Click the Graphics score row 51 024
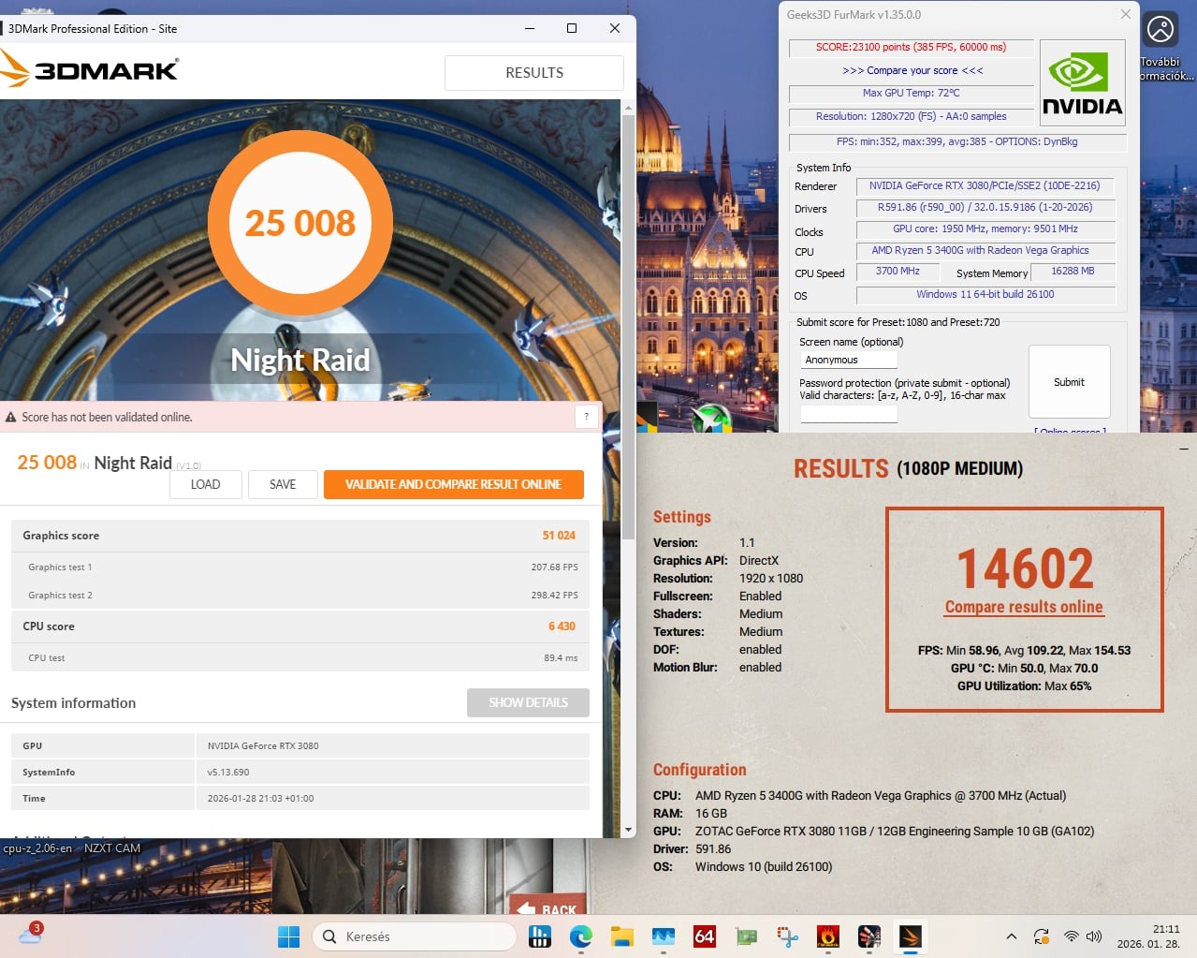Screen dimensions: 1197x958 tap(300, 536)
